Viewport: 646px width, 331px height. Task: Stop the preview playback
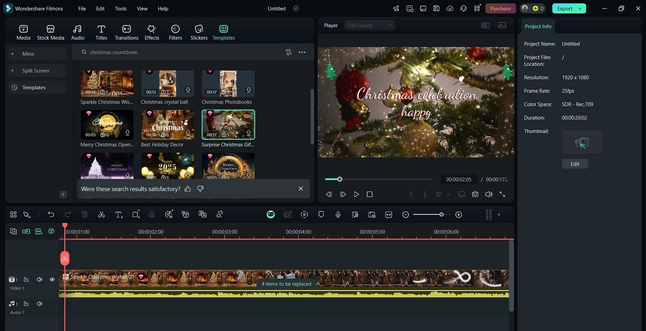pyautogui.click(x=370, y=194)
